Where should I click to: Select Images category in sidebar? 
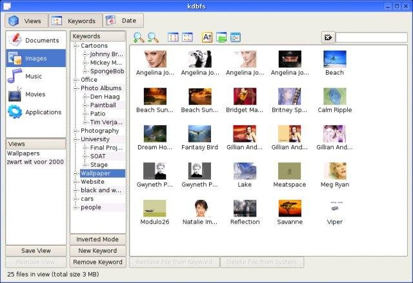tap(36, 58)
